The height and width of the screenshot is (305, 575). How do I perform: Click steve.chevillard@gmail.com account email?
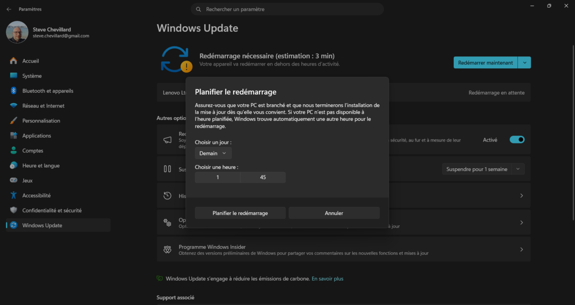click(x=61, y=36)
